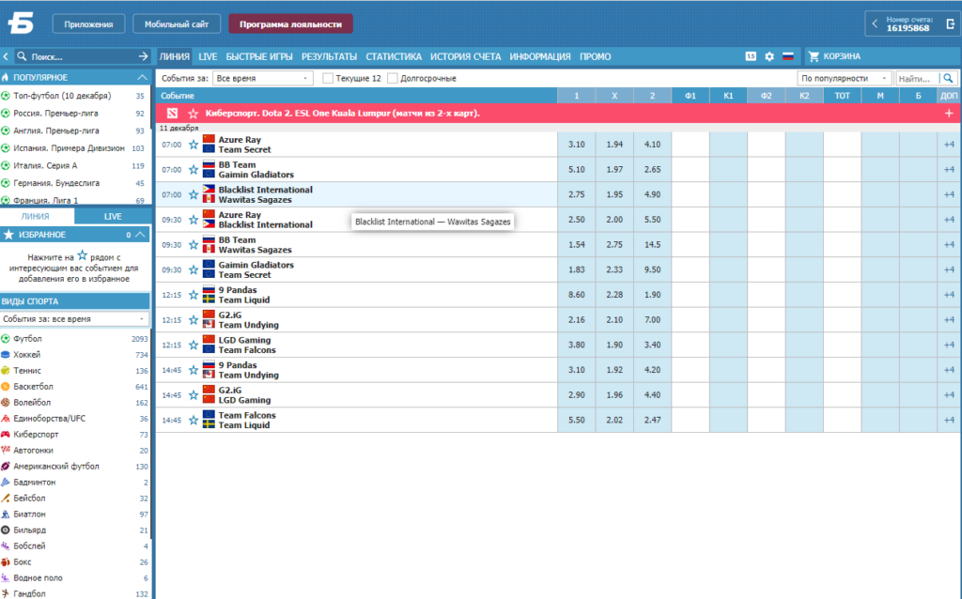Viewport: 962px width, 599px height.
Task: Click the 15 odds-format icon
Action: (751, 56)
